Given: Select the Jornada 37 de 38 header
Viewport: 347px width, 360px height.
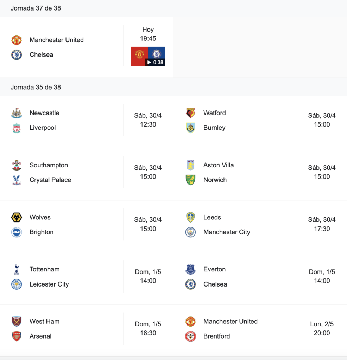Looking at the screenshot, I should 36,8.
